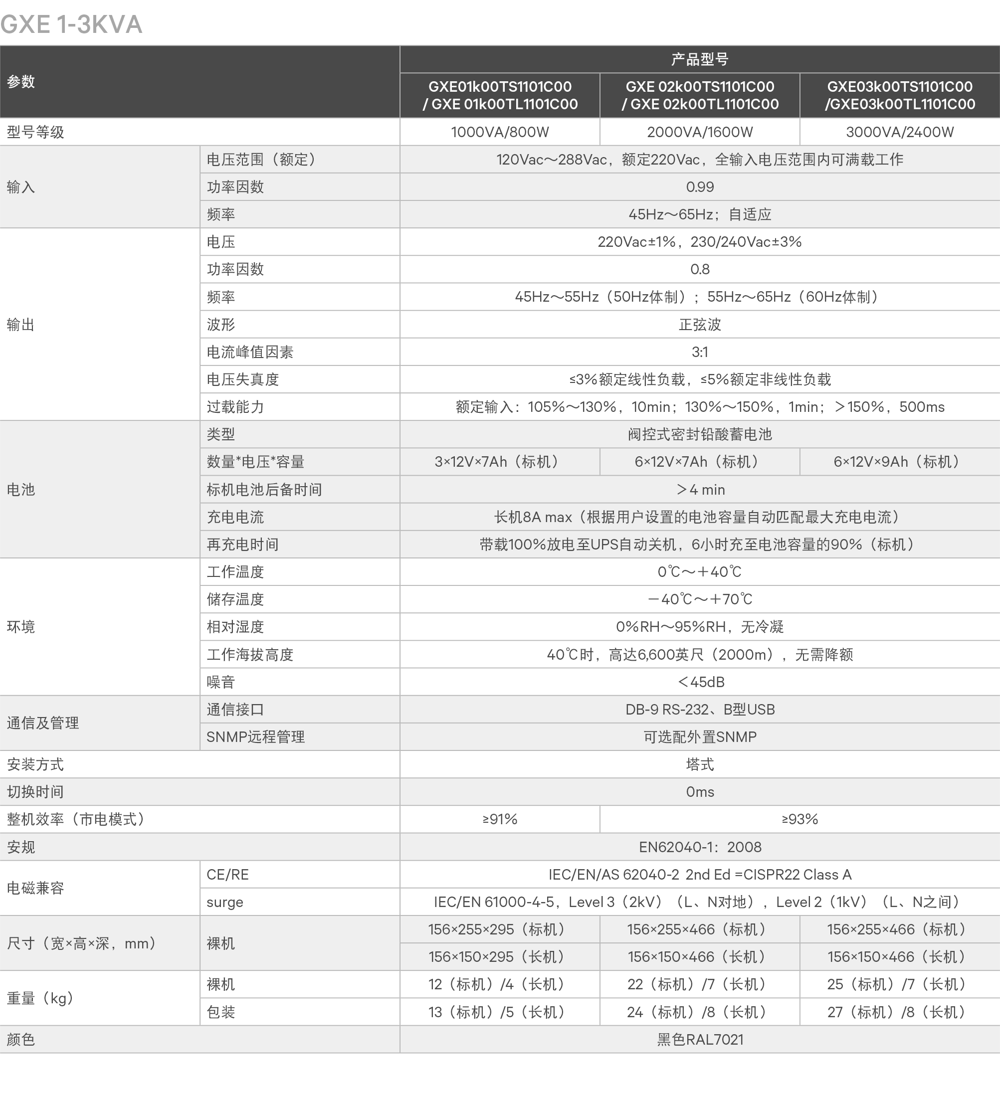Click the 3×12V×7Ah（标机） cell

tap(500, 462)
